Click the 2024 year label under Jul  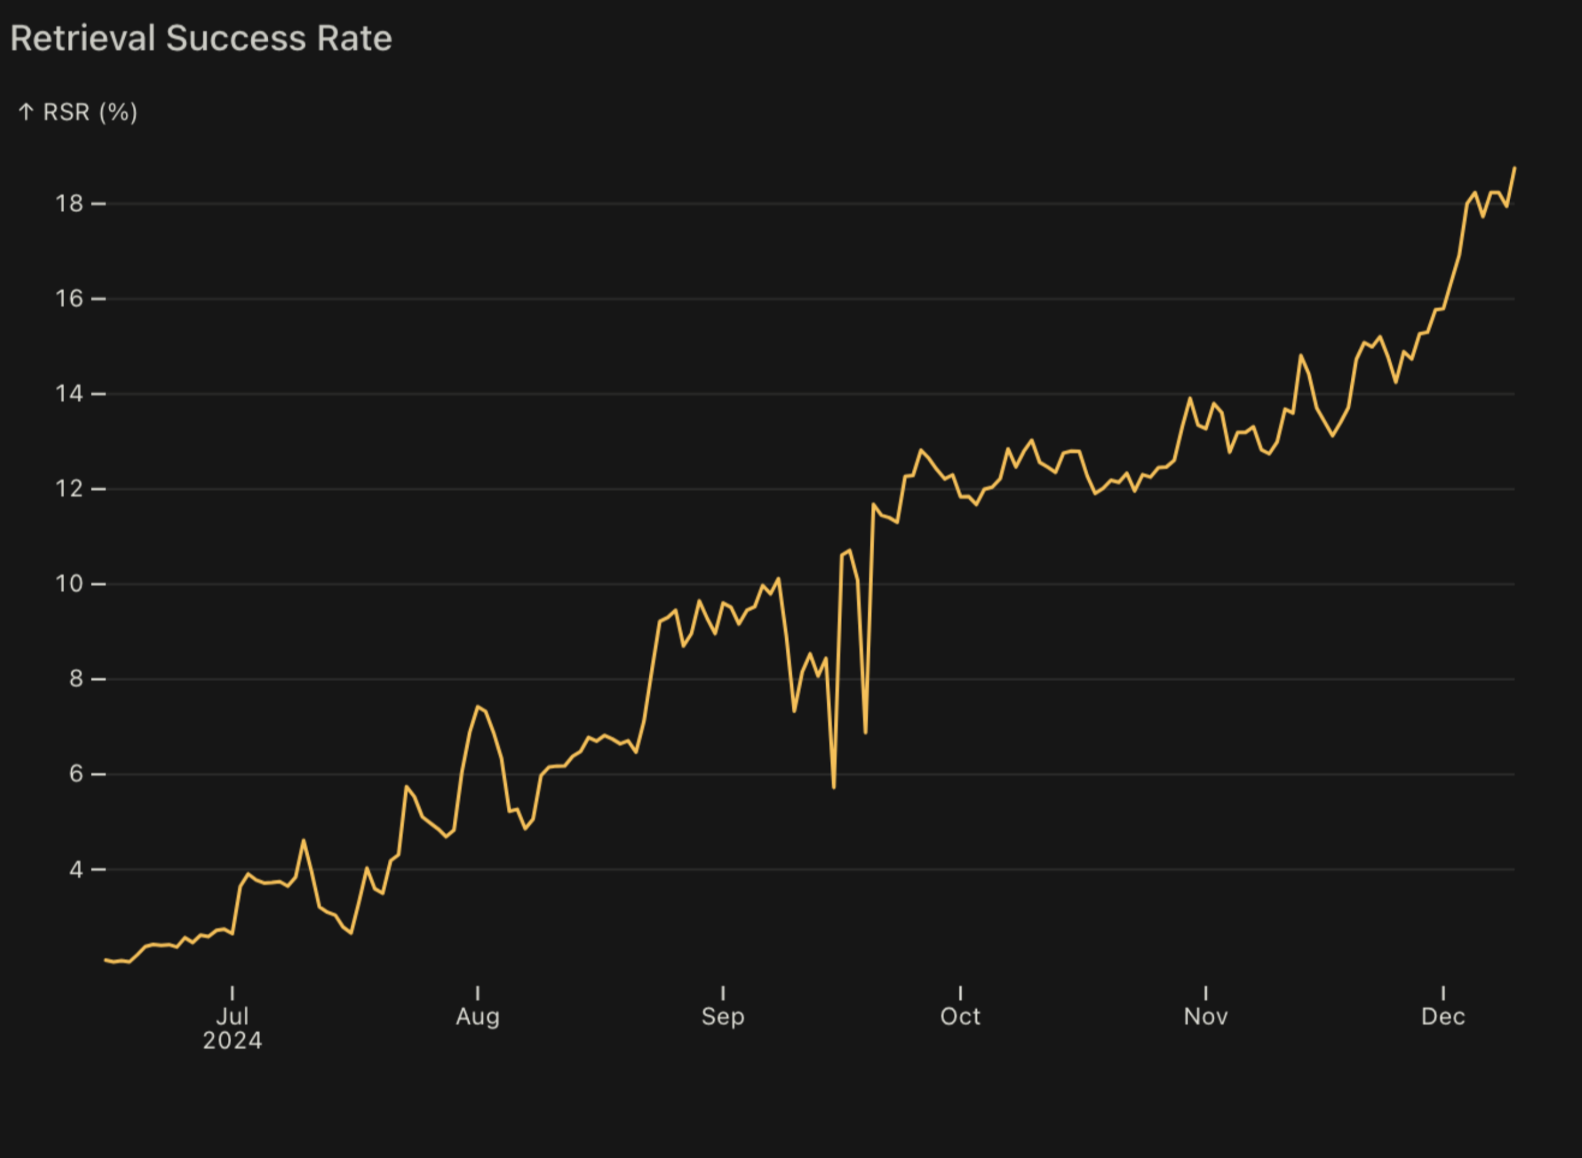(232, 1041)
